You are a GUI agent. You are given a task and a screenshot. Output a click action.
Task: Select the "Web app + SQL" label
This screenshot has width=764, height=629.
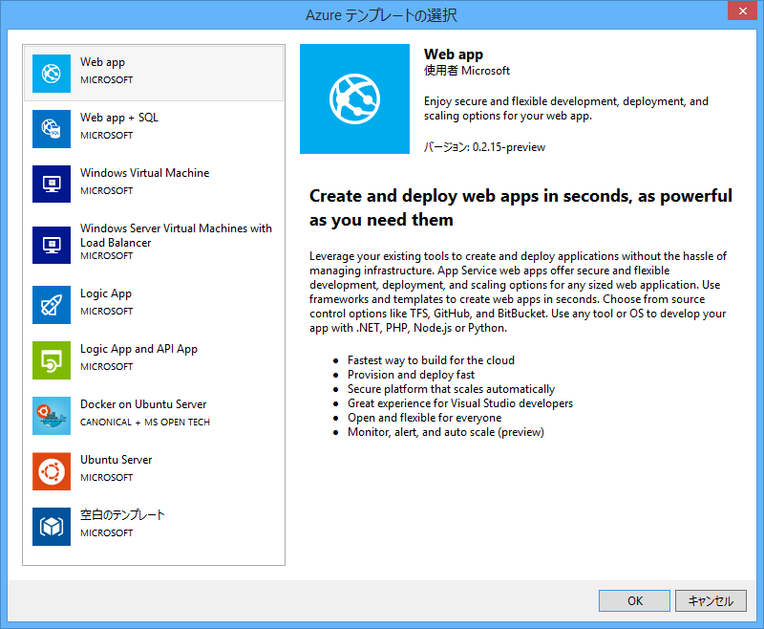pyautogui.click(x=119, y=118)
